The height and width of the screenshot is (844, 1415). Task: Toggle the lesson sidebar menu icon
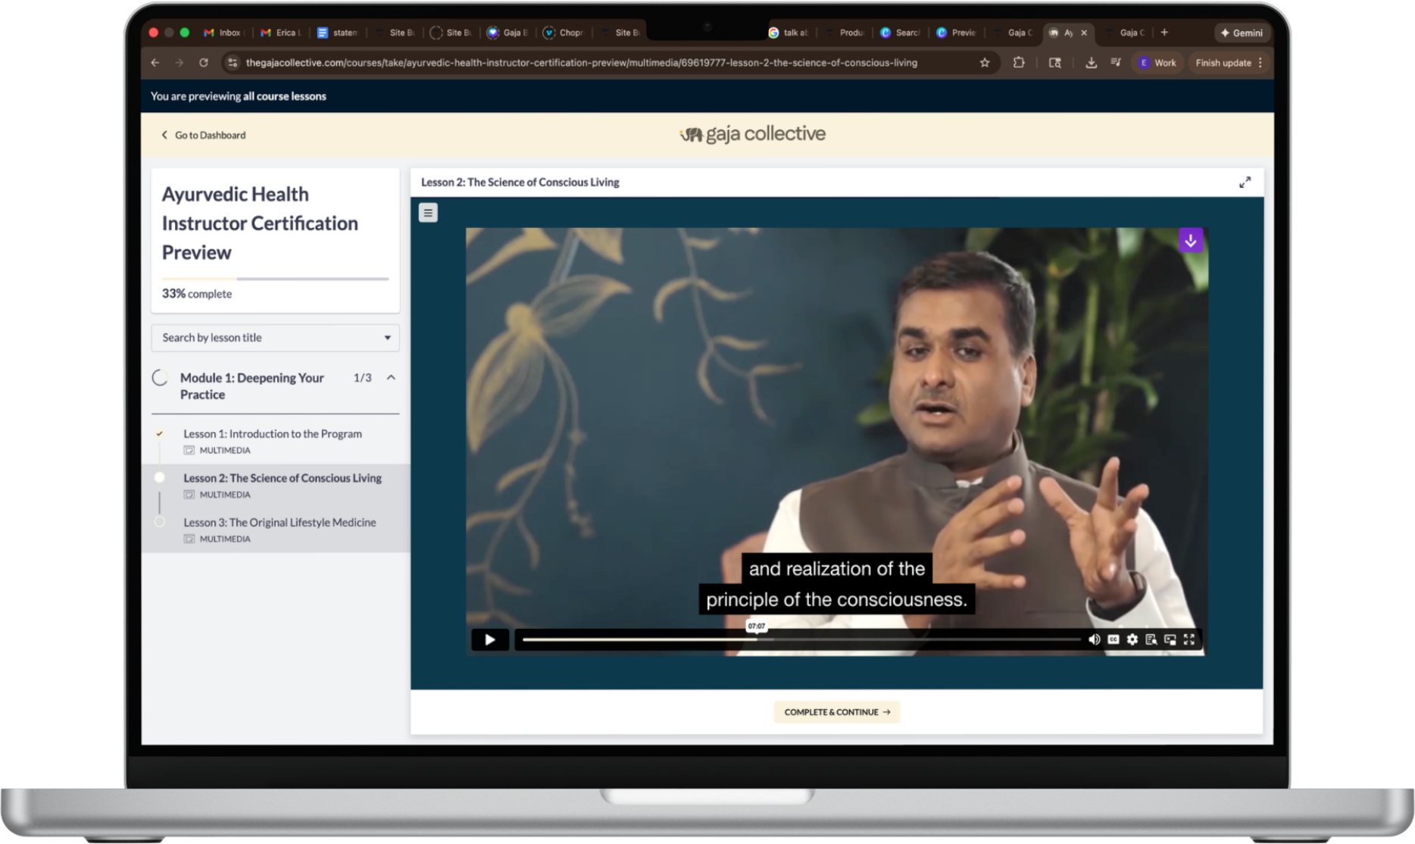pos(428,214)
